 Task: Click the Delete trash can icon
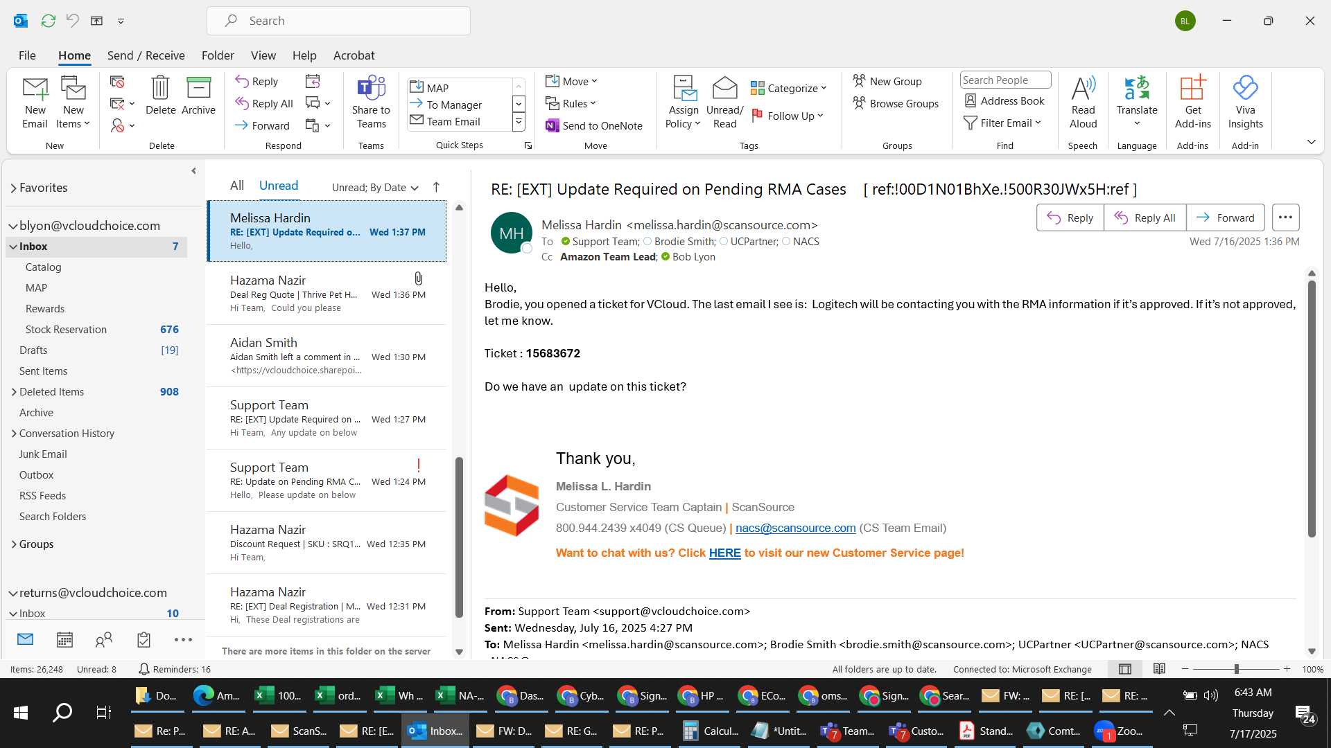[x=160, y=96]
